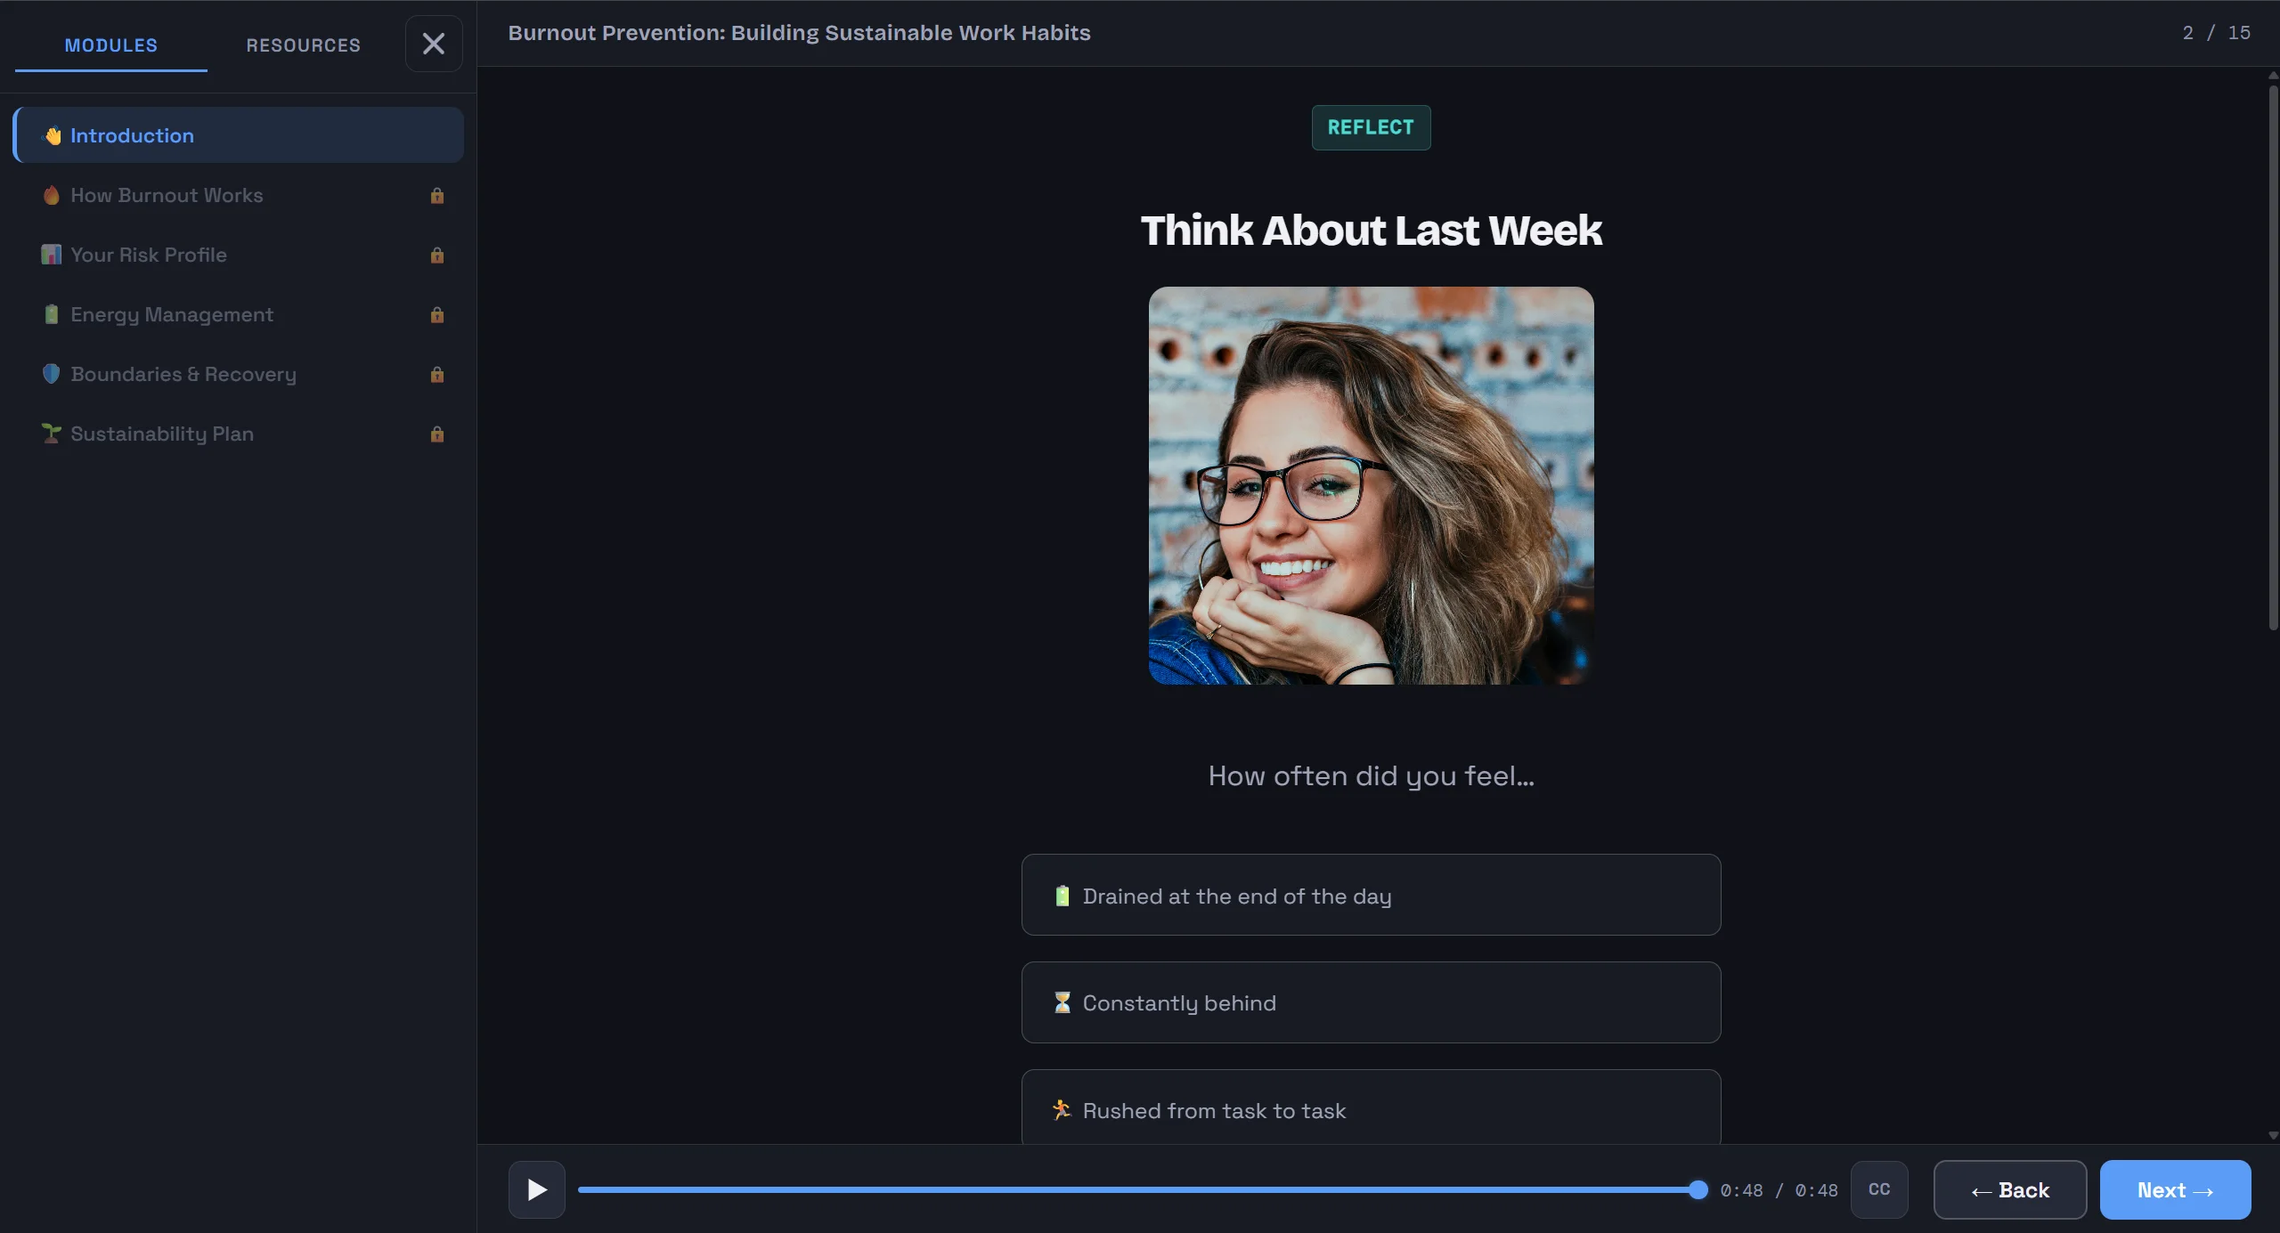The height and width of the screenshot is (1233, 2280).
Task: Click the 'Think About Last Week' heading
Action: coord(1371,231)
